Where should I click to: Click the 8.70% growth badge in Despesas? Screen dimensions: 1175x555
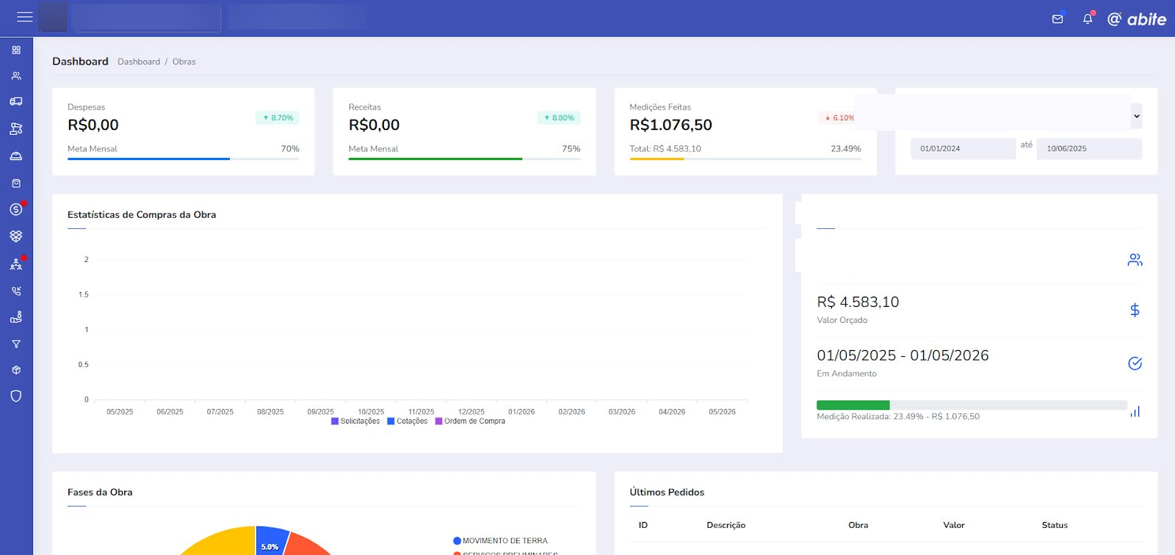tap(278, 117)
